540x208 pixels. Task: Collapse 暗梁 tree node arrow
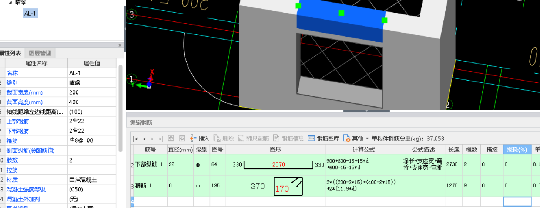[10, 3]
